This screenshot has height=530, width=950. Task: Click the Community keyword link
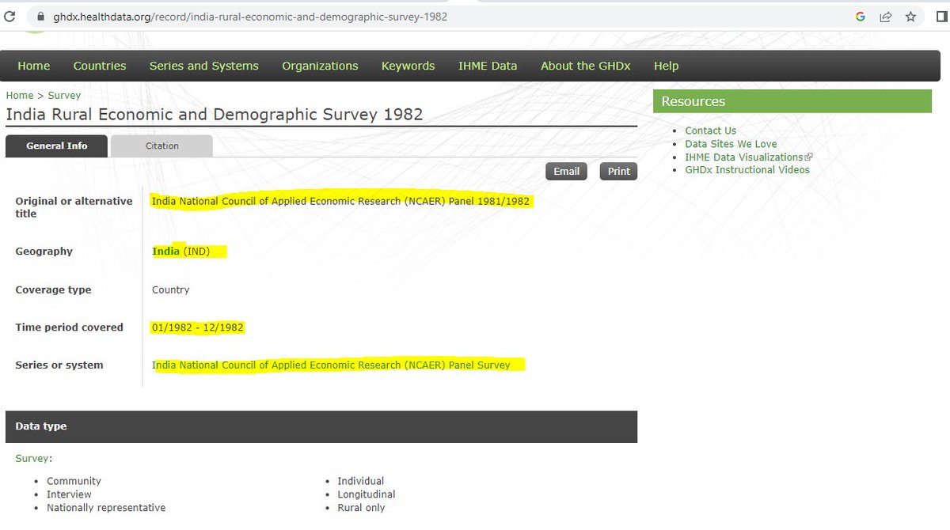(x=74, y=481)
